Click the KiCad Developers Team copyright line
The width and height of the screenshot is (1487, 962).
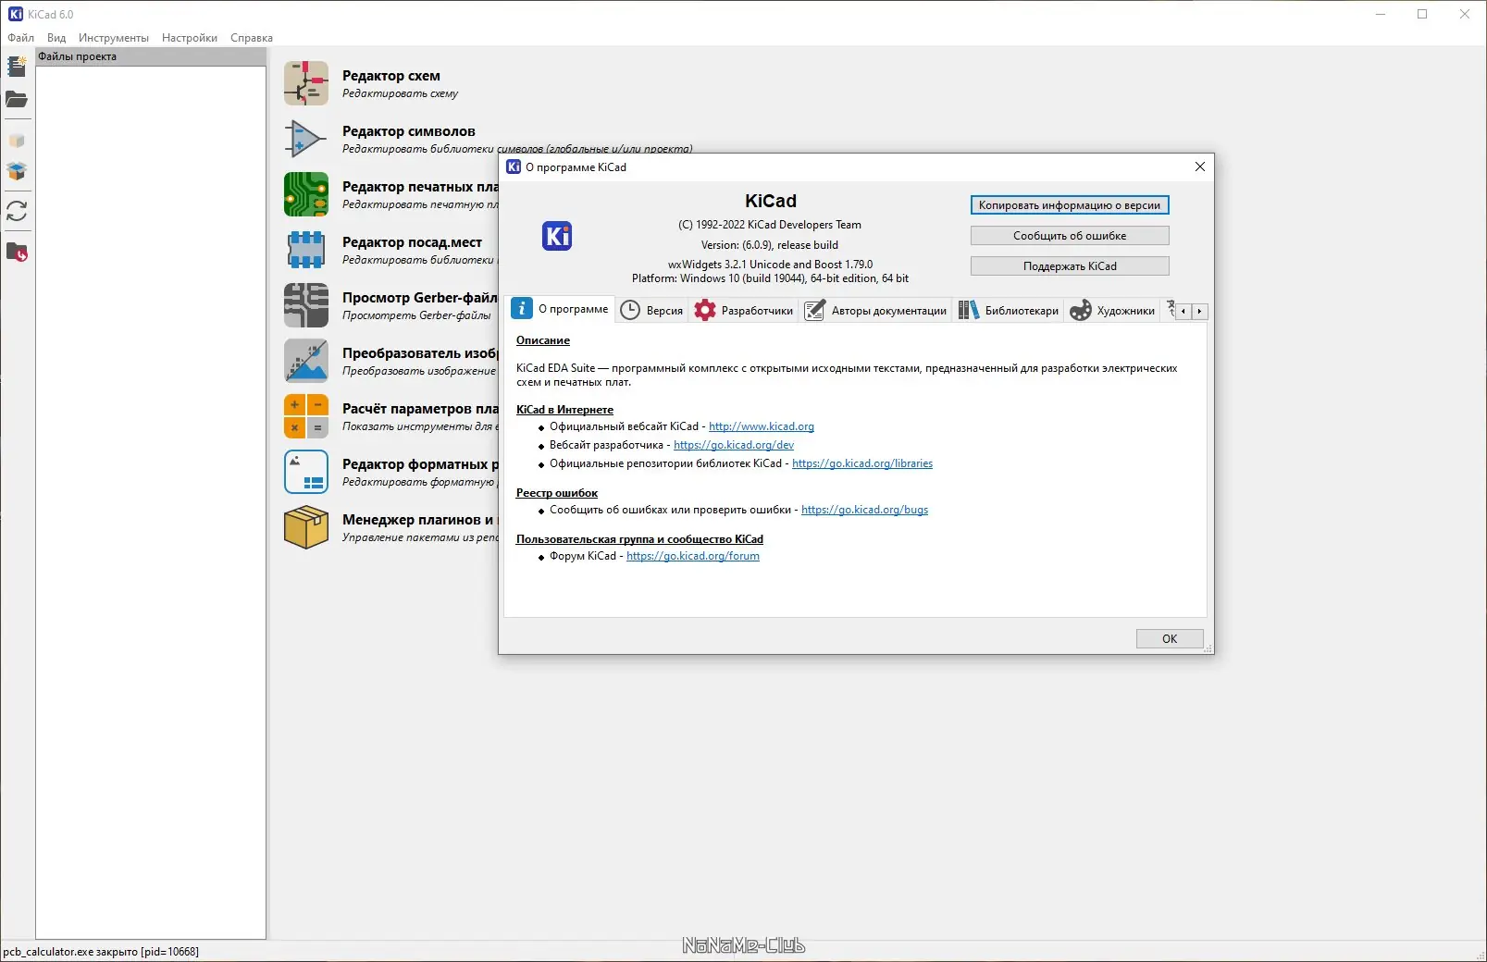[x=770, y=225]
